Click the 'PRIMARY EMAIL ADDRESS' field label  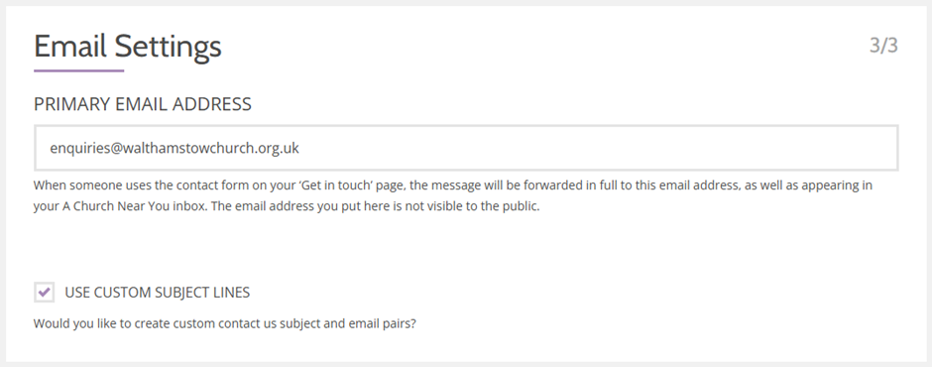143,104
